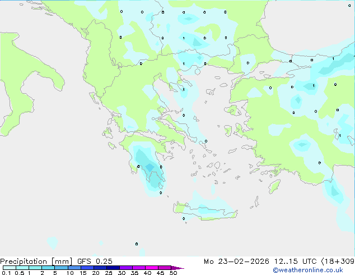Image resolution: width=355 pixels, height=275 pixels.
Task: Pick the 25–30 mm navy legend swatch
Action: (113, 268)
